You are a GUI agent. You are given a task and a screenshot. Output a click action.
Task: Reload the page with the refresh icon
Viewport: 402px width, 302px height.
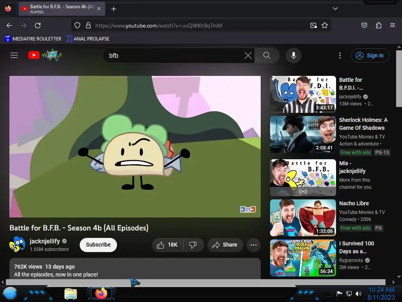pyautogui.click(x=38, y=26)
